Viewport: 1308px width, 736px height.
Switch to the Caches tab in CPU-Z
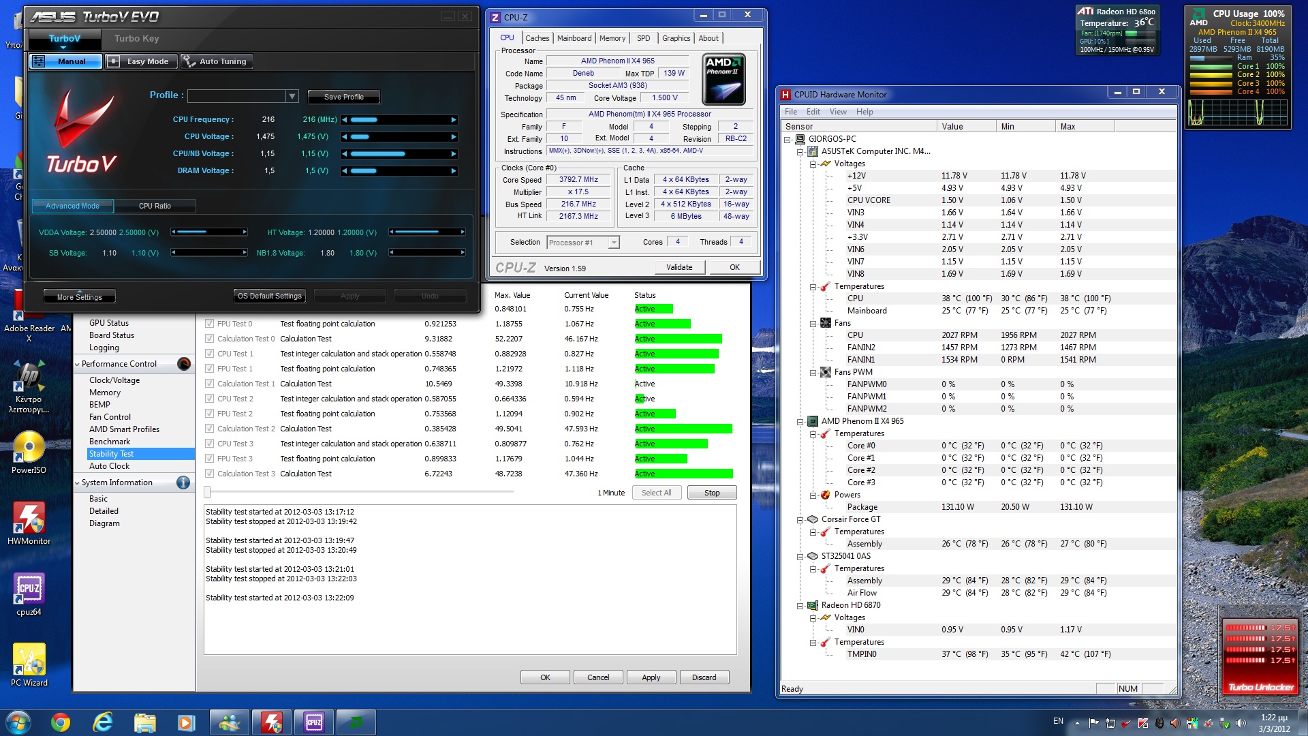pyautogui.click(x=537, y=38)
